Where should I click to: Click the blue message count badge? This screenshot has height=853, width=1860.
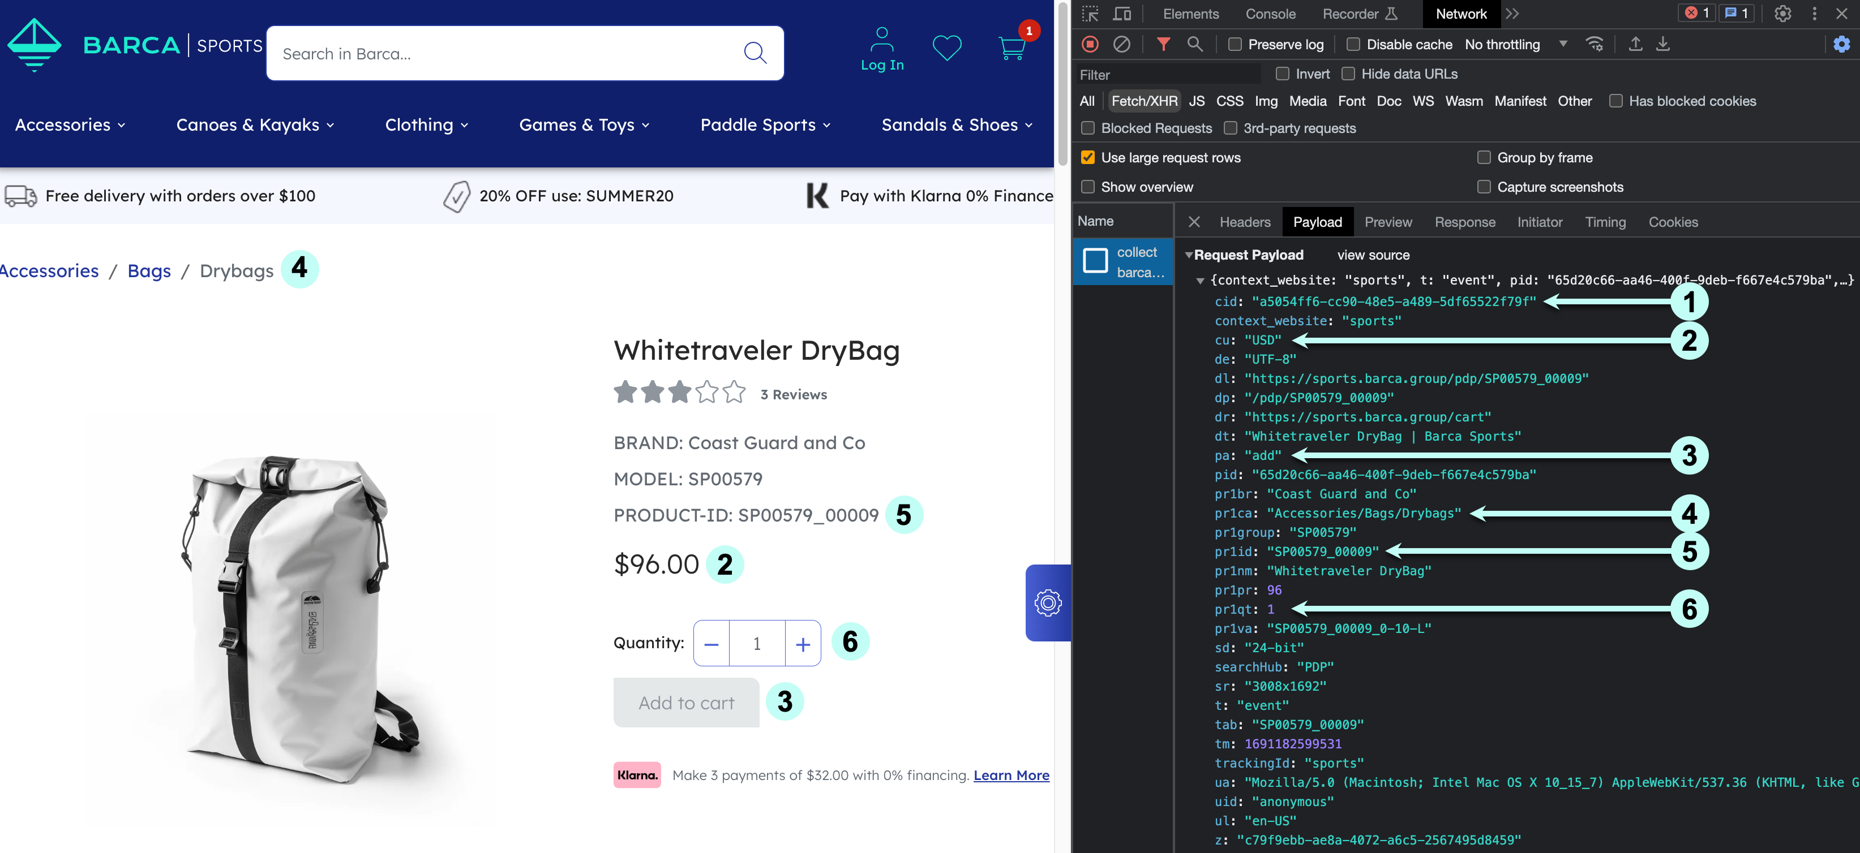point(1736,13)
